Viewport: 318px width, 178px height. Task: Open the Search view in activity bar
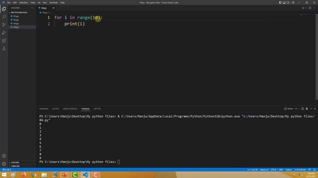[x=4, y=16]
